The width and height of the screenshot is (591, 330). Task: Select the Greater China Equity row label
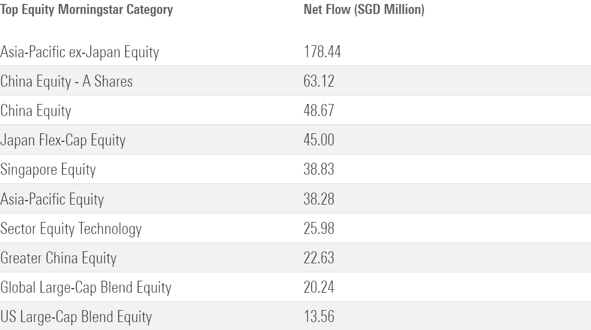(x=58, y=259)
